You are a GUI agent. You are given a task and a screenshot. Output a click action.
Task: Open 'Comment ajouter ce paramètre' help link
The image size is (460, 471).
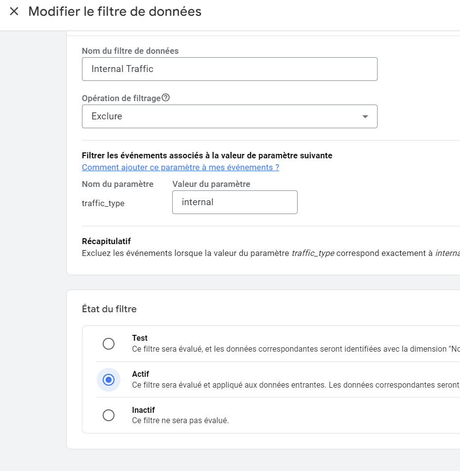point(180,167)
